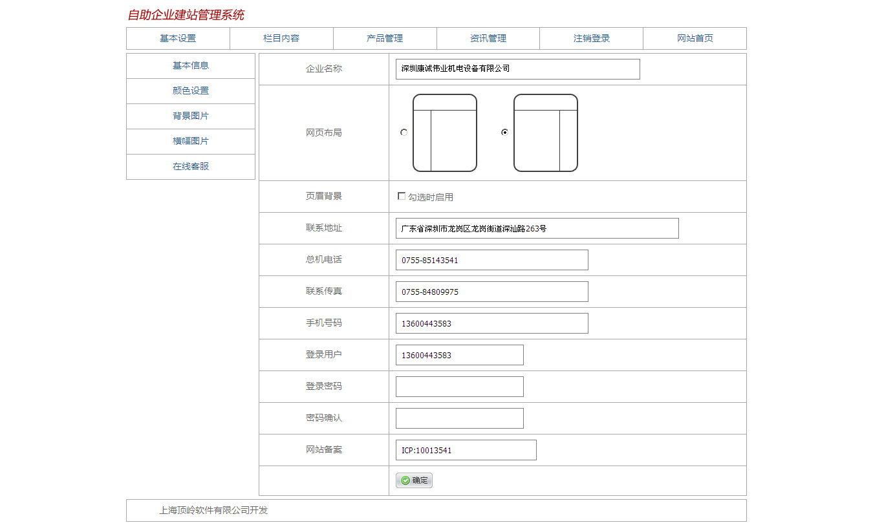873x525 pixels.
Task: Click the 密码确认 confirm field
Action: [460, 418]
